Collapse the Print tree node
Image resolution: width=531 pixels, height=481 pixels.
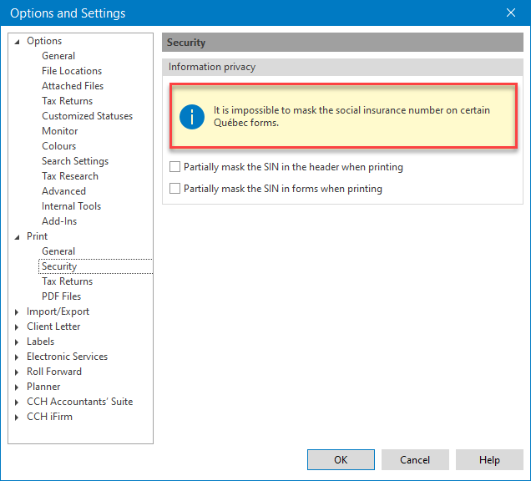point(18,236)
